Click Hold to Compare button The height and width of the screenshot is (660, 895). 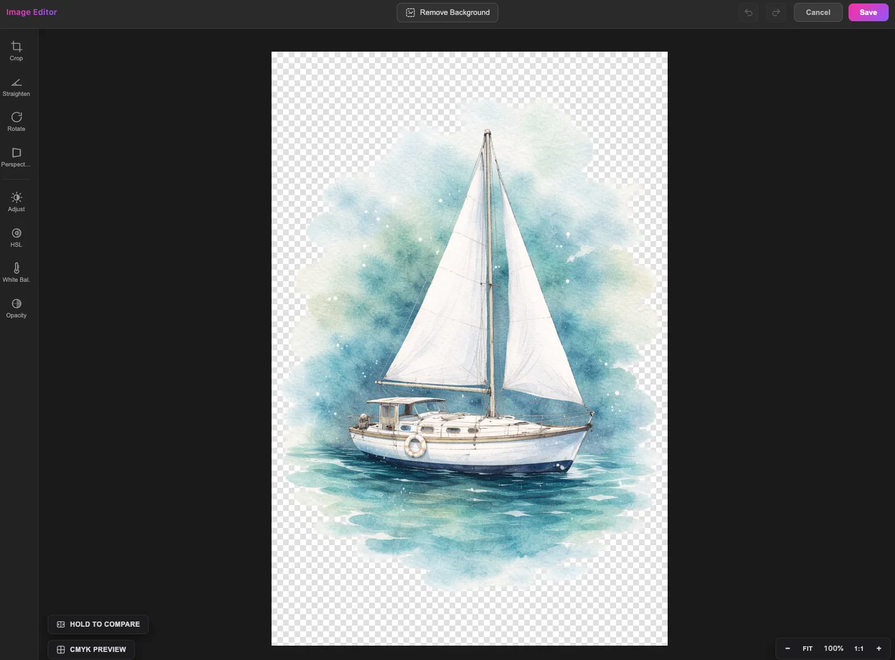point(98,624)
